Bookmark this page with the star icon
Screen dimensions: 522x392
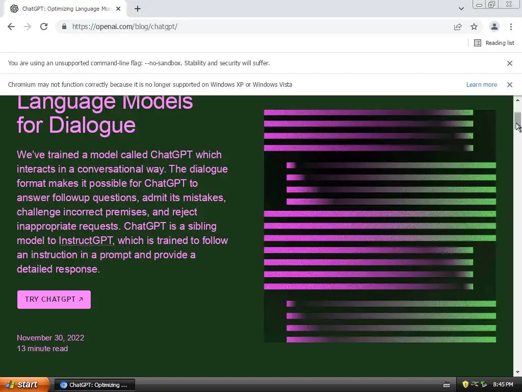pyautogui.click(x=474, y=27)
